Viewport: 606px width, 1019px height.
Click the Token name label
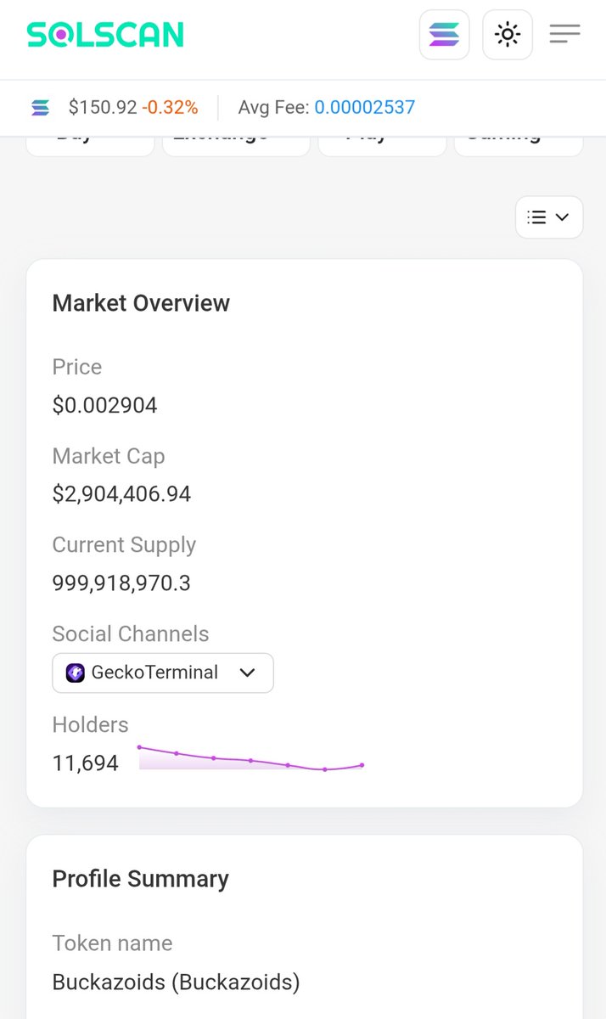coord(112,943)
